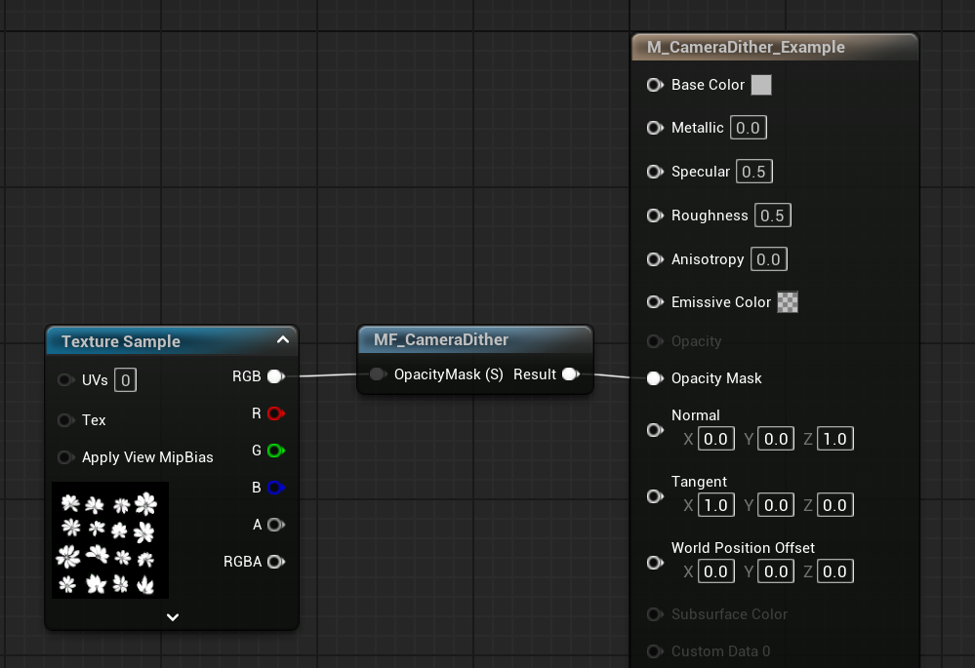This screenshot has width=975, height=668.
Task: Click the Result output pin of MF_CameraDither
Action: pyautogui.click(x=570, y=374)
